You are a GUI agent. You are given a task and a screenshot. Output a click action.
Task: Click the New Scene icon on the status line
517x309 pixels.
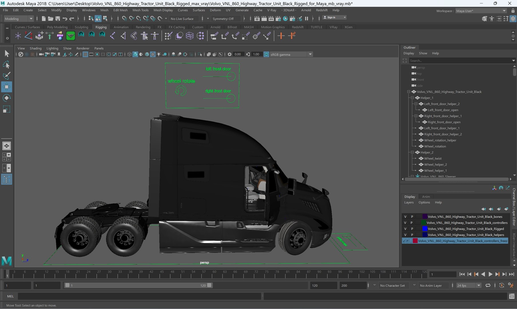[43, 19]
